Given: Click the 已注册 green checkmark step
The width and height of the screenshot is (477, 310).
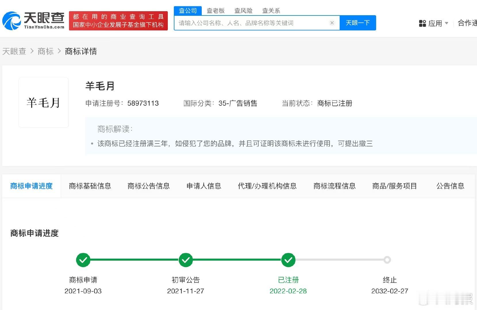Looking at the screenshot, I should click(x=288, y=260).
